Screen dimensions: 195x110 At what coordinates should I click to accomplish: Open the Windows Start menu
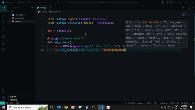(x=3, y=107)
